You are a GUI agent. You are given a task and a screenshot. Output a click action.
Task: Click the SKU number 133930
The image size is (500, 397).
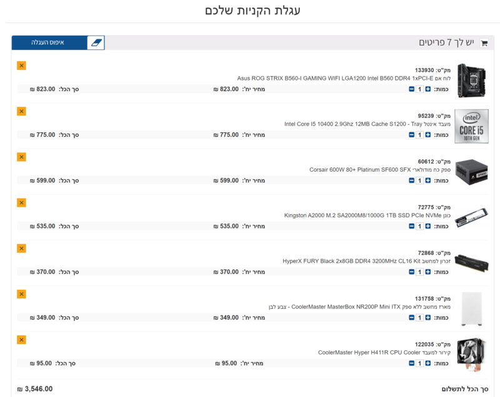click(x=424, y=70)
